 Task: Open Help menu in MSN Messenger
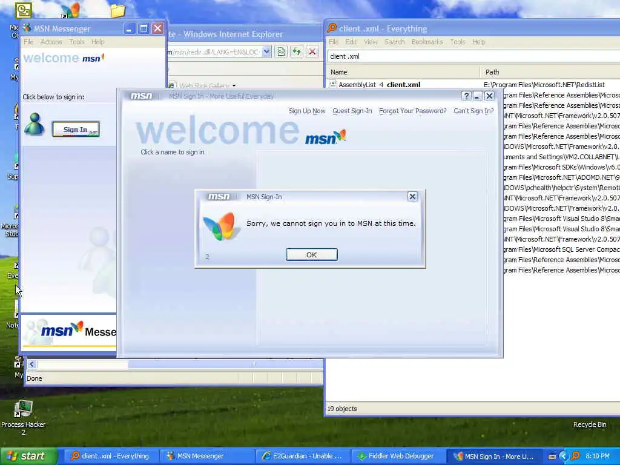click(x=97, y=42)
